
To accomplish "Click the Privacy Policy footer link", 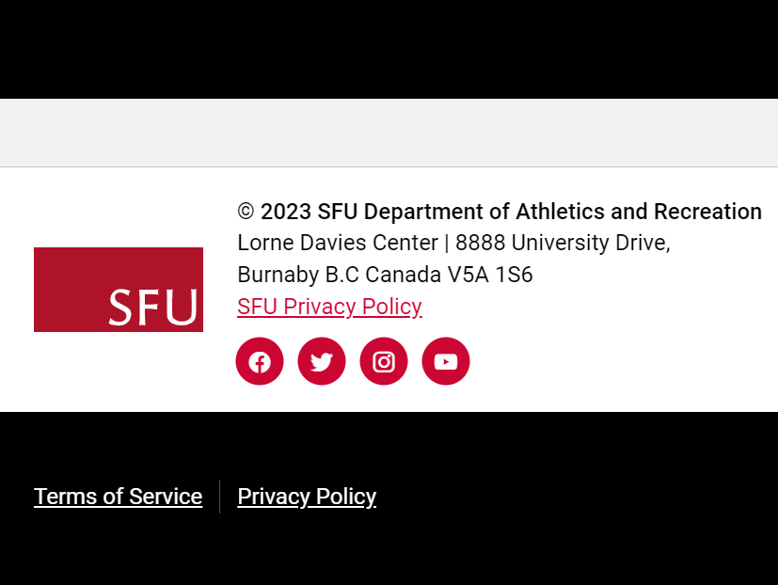I will pos(307,497).
